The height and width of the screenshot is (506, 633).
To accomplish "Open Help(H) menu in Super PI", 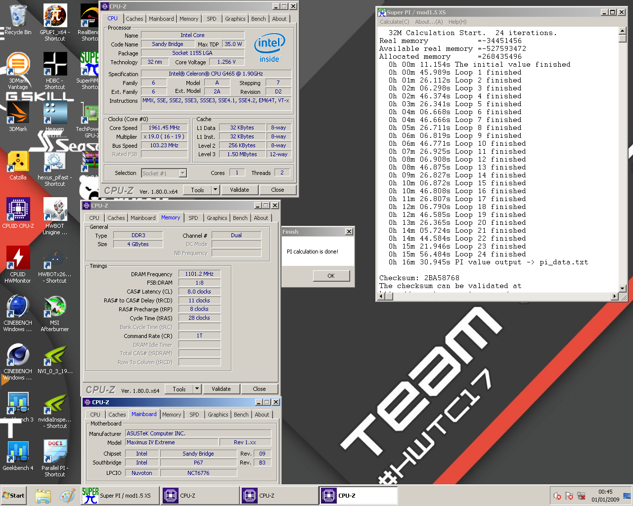I will (457, 22).
